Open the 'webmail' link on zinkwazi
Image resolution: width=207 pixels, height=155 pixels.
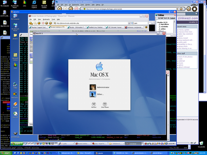[x=182, y=61]
